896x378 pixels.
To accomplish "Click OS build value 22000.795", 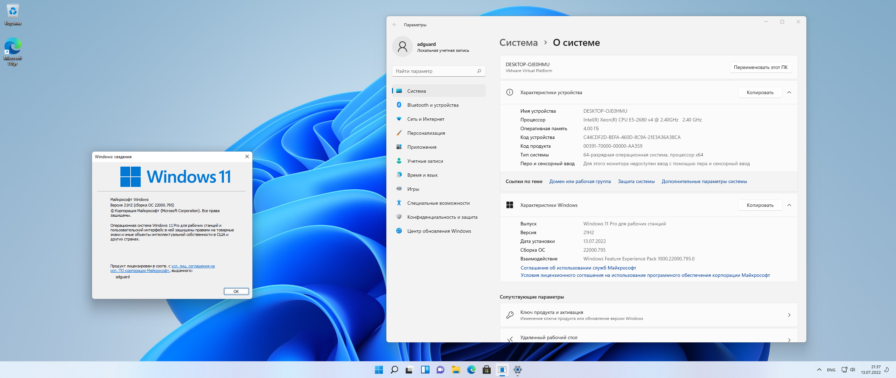I will pos(594,250).
